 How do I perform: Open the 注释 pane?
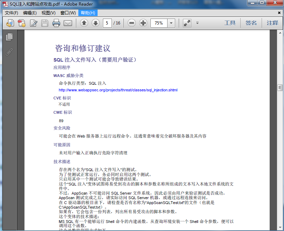[x=272, y=23]
